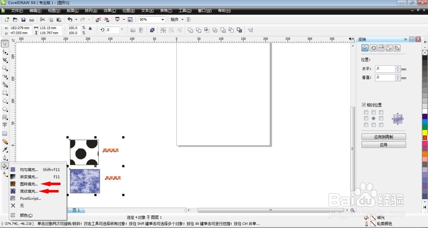Expand the docker with the double-chevron arrow

pos(406,39)
